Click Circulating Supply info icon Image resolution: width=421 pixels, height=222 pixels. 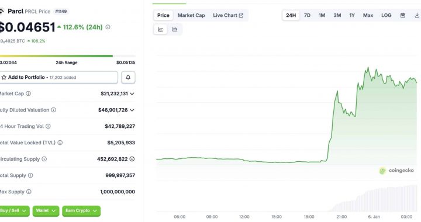click(44, 159)
